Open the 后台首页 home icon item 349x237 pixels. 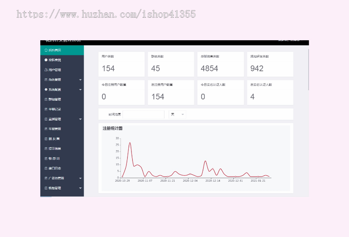pos(46,50)
